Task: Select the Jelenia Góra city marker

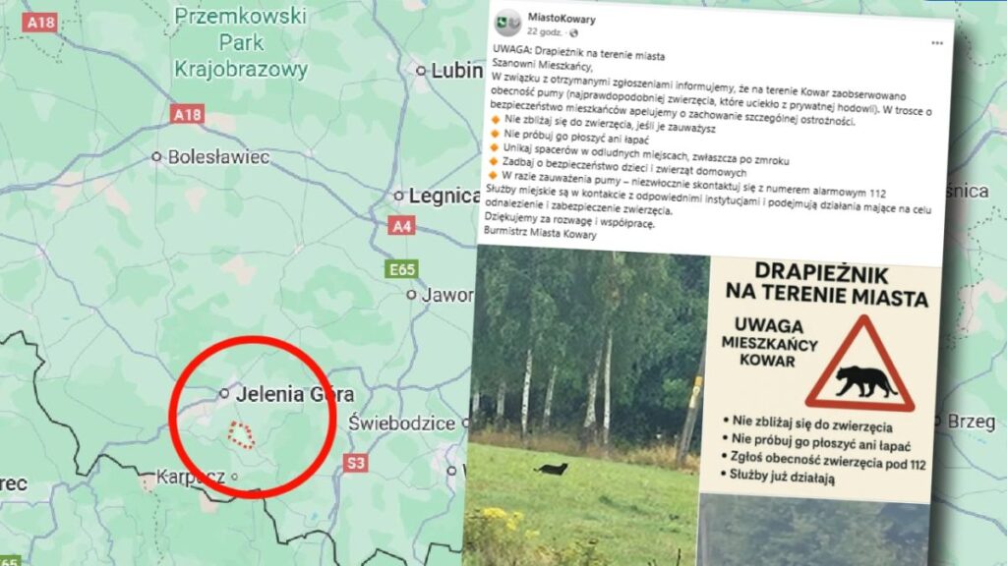Action: [x=224, y=393]
